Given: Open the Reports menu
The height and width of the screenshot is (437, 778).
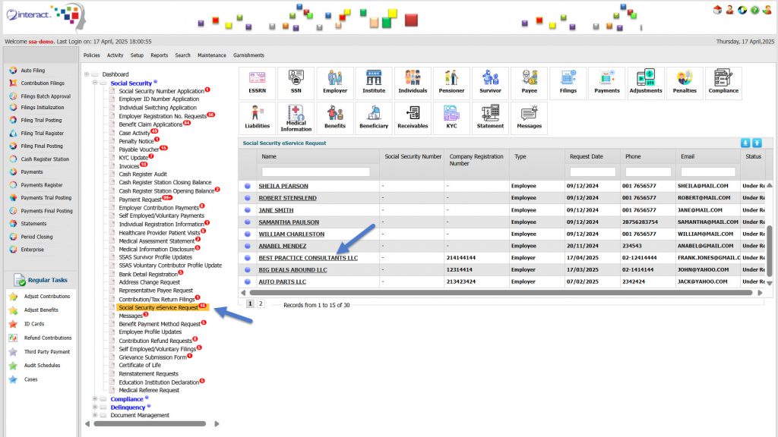Looking at the screenshot, I should click(159, 55).
